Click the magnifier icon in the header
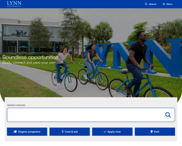Viewport: 182px width, 146px height. pyautogui.click(x=146, y=4)
